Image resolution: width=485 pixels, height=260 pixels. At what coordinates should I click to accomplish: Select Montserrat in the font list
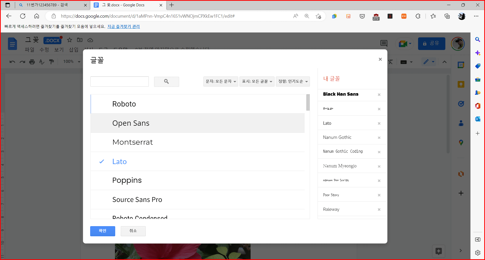198,142
